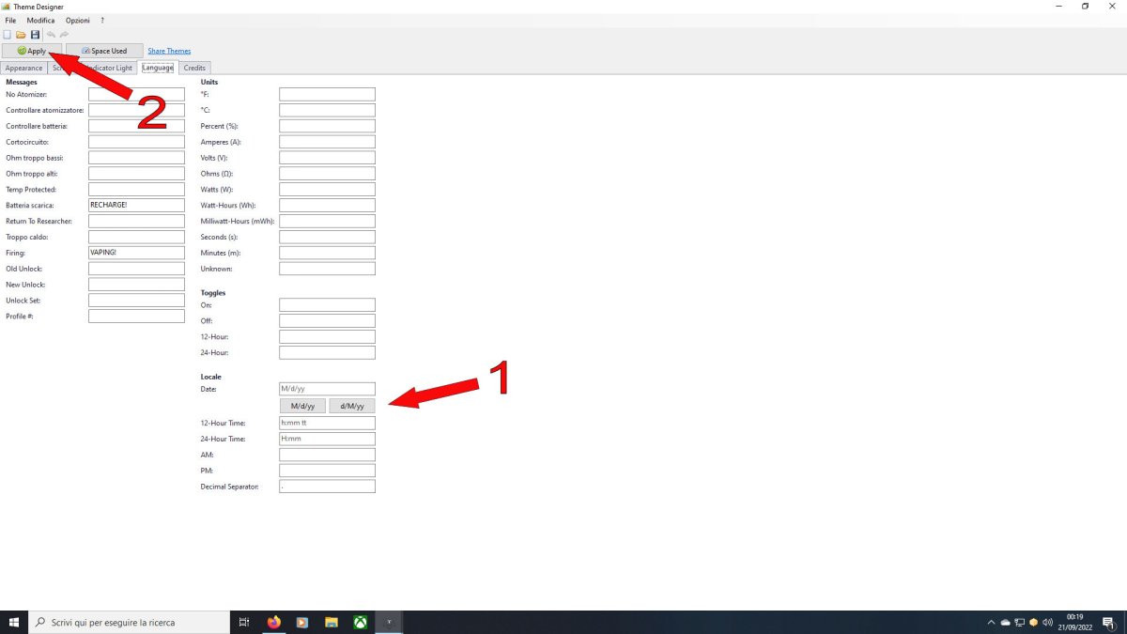
Task: Click the Ohm troppo alti field
Action: point(136,174)
